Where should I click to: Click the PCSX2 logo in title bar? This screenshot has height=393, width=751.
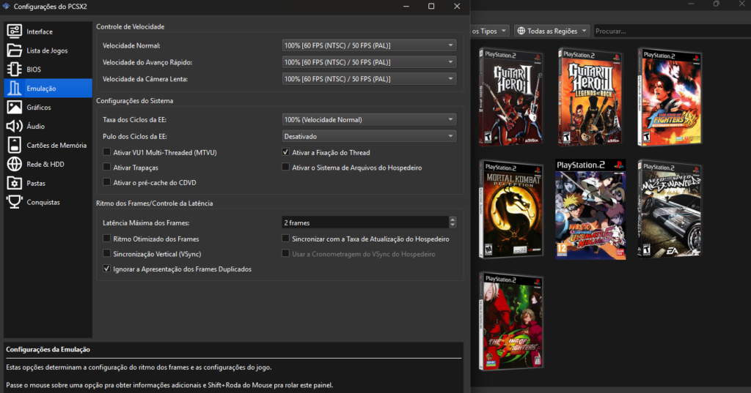click(6, 6)
